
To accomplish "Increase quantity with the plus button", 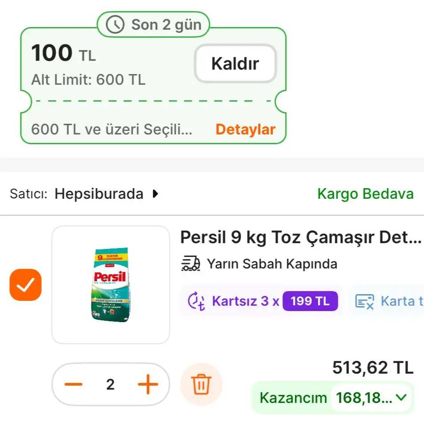I will coord(148,384).
